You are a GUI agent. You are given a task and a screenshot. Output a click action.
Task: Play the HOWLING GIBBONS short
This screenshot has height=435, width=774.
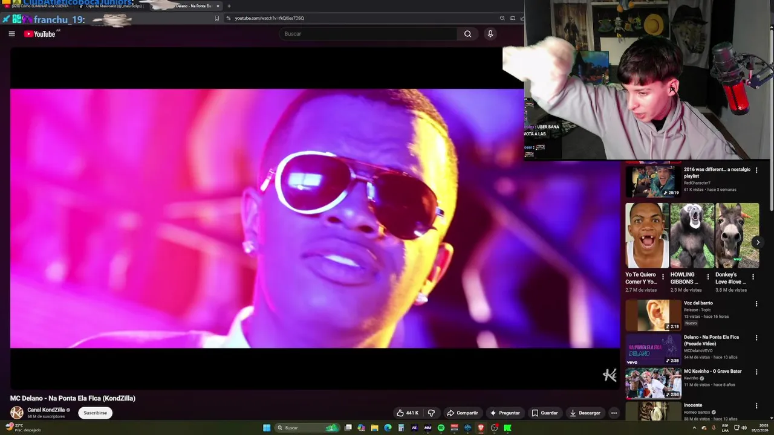[692, 236]
